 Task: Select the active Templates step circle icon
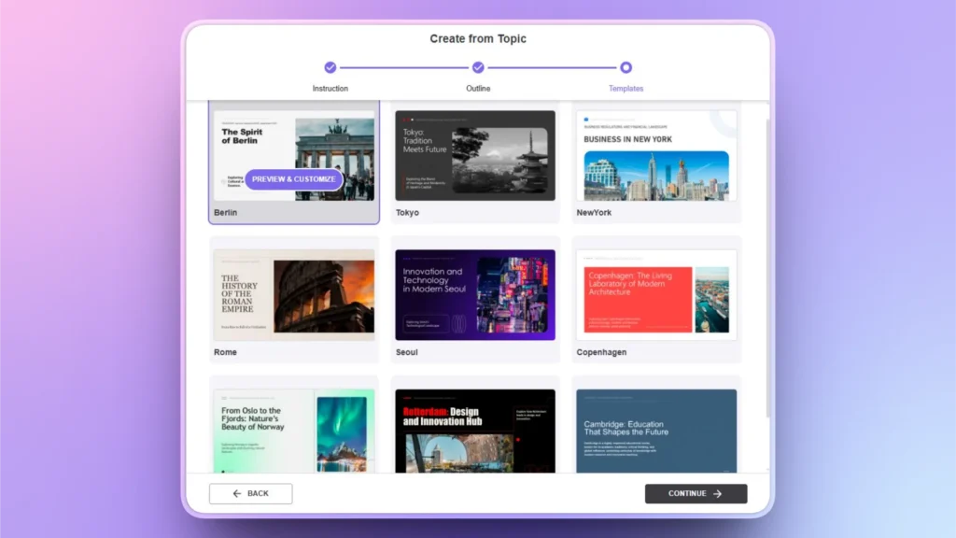pos(625,67)
